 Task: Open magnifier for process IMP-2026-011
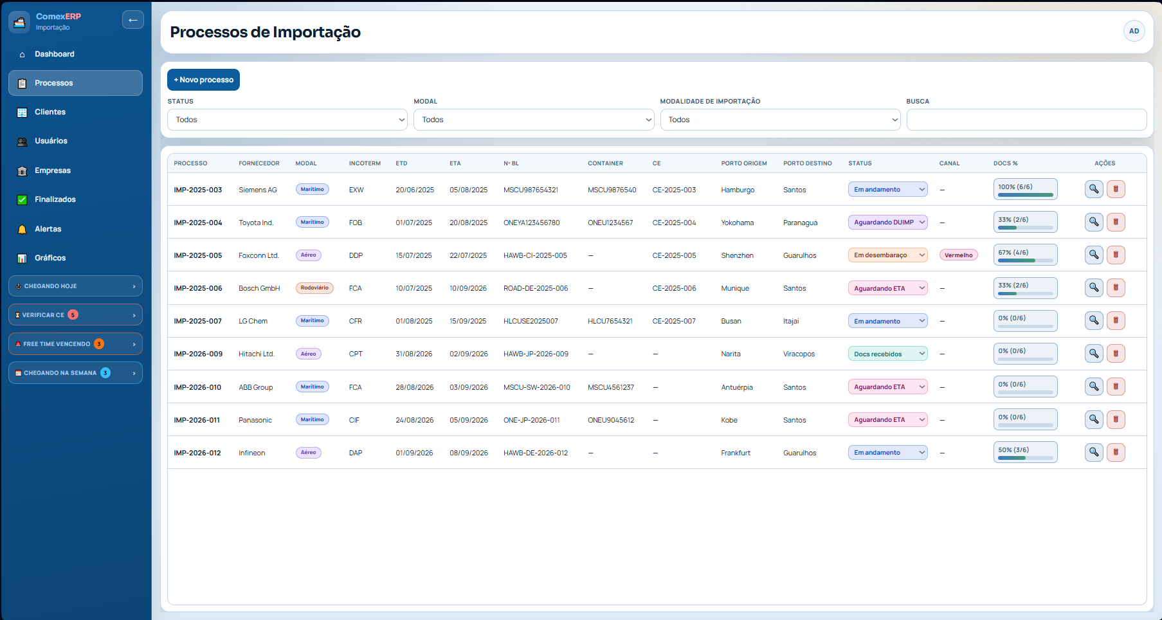coord(1094,419)
